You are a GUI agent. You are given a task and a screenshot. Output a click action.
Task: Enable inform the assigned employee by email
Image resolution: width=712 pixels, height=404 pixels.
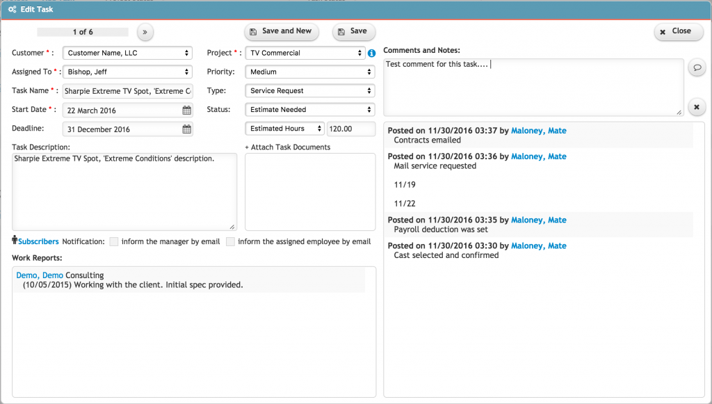[232, 242]
